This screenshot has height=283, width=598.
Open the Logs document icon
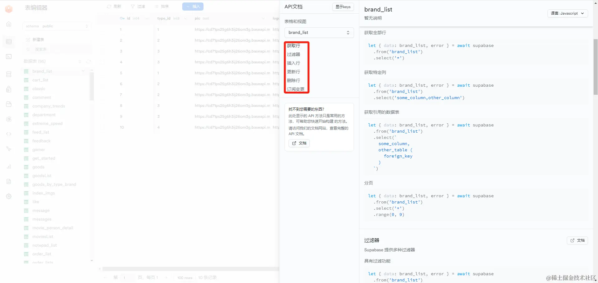point(9,181)
